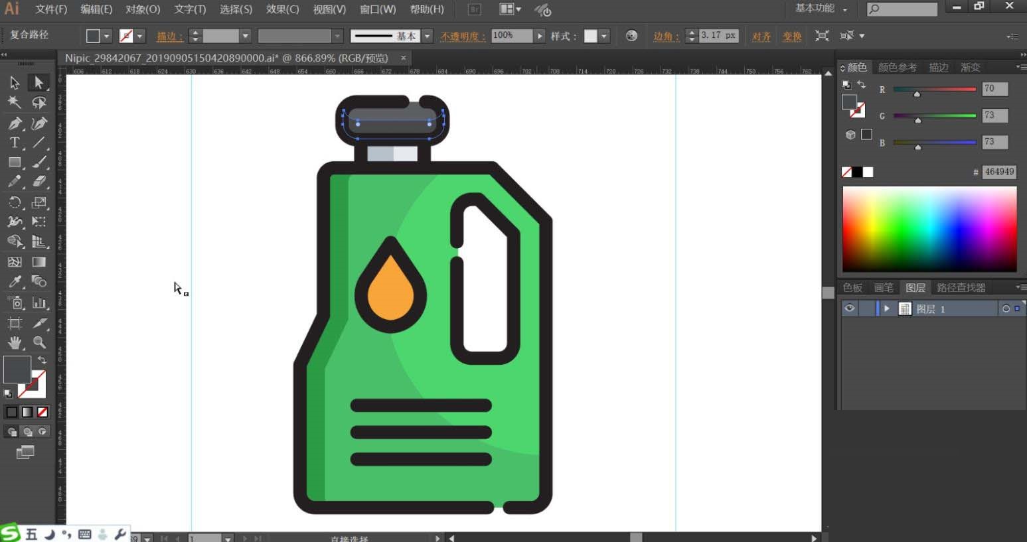Switch to the 路径查找器 tab

click(x=961, y=287)
